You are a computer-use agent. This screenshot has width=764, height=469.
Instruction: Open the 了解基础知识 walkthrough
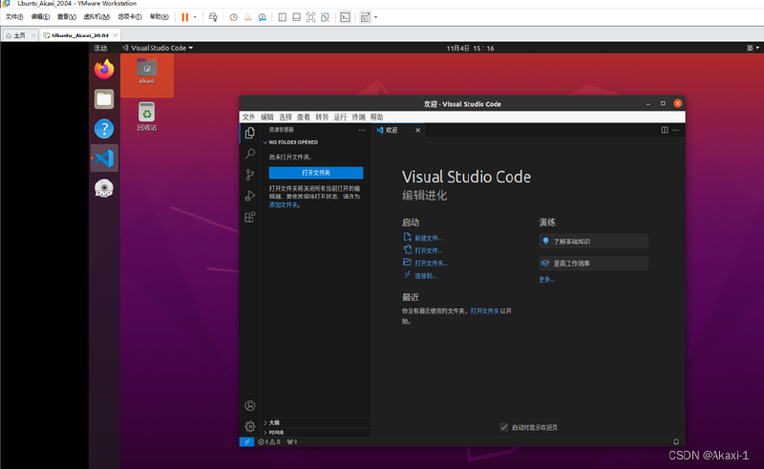point(593,242)
